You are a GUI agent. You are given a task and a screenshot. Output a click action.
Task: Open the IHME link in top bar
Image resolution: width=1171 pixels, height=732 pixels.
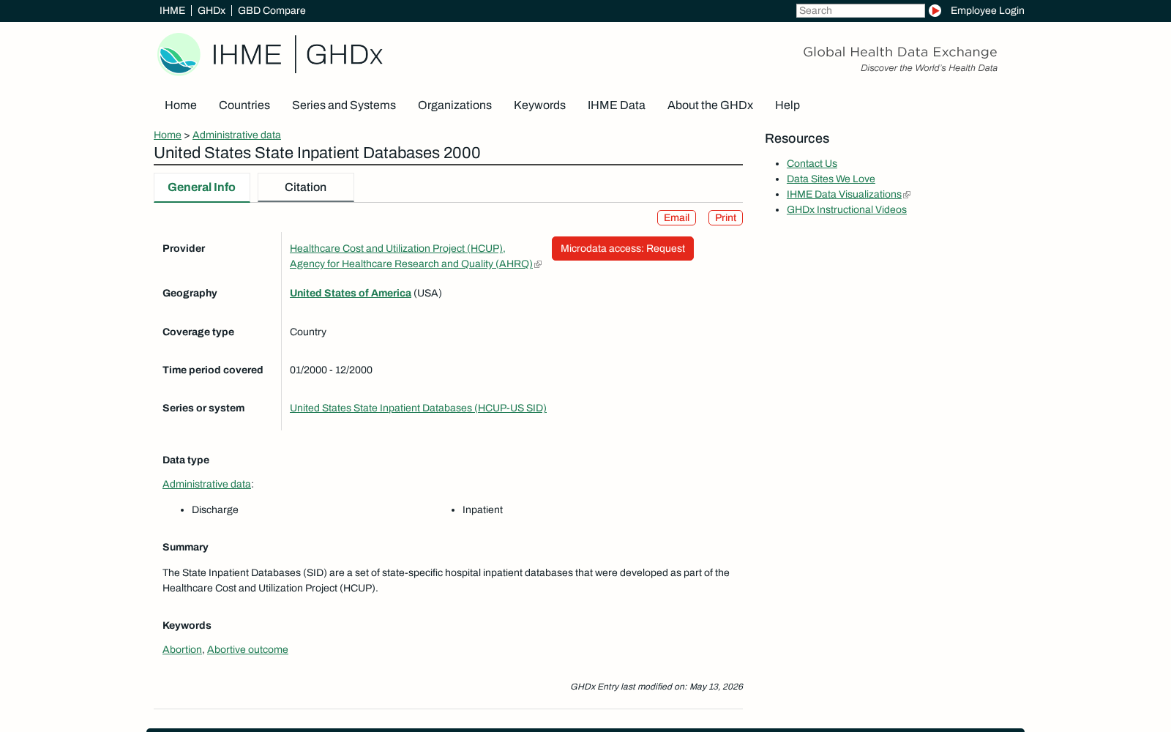(x=172, y=10)
